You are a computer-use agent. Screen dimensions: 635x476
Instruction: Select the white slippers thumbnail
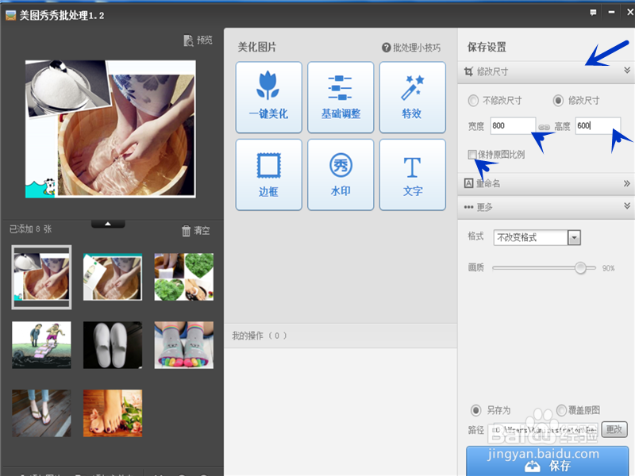click(112, 344)
